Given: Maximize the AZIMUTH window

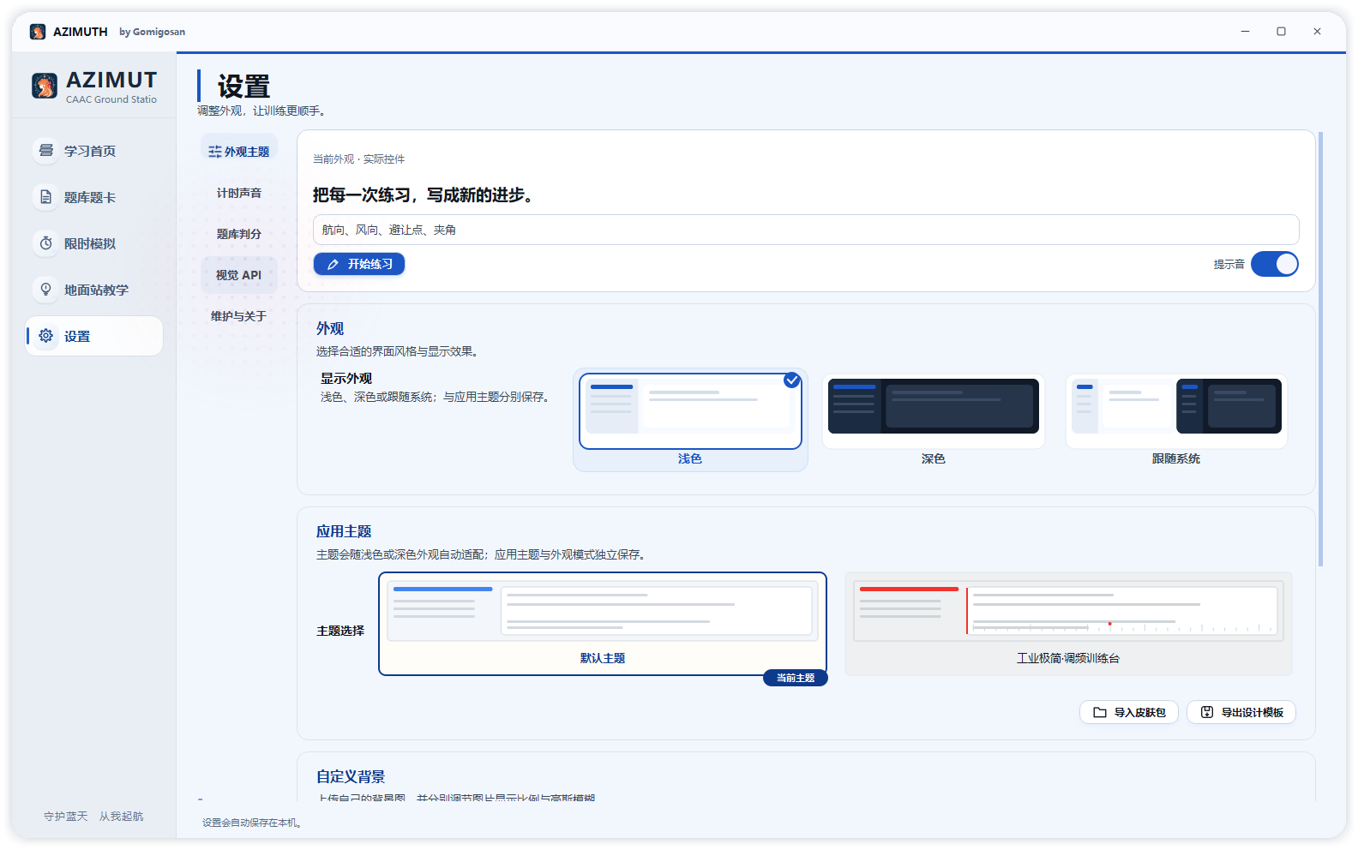Looking at the screenshot, I should pyautogui.click(x=1281, y=32).
